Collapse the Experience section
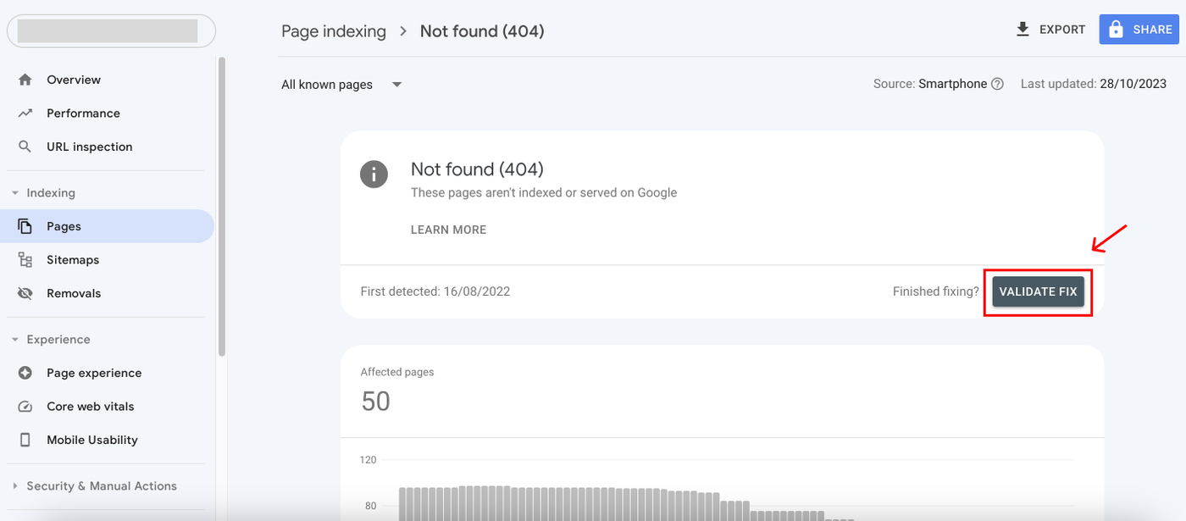The width and height of the screenshot is (1186, 521). coord(14,339)
